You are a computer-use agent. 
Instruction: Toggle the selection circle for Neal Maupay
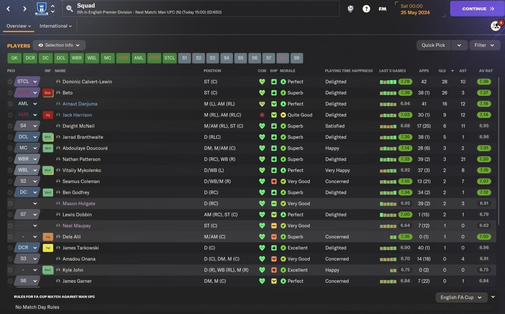pyautogui.click(x=10, y=226)
